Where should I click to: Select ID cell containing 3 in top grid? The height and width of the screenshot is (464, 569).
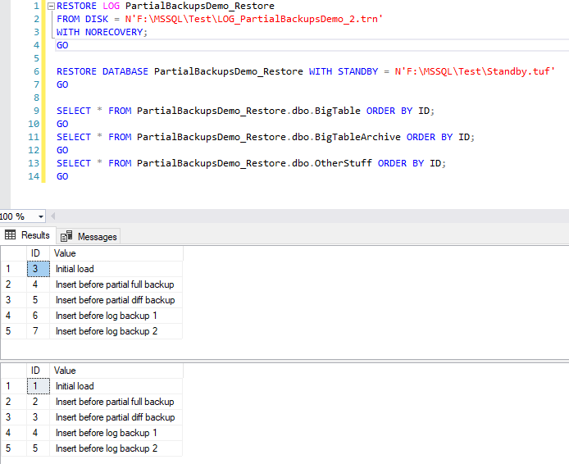[37, 269]
